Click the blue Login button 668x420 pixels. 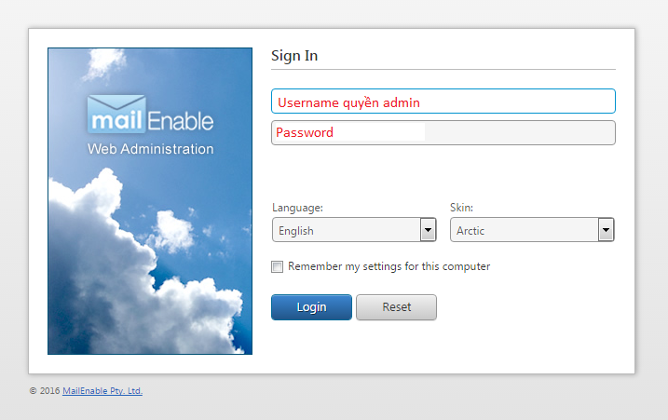pos(311,307)
